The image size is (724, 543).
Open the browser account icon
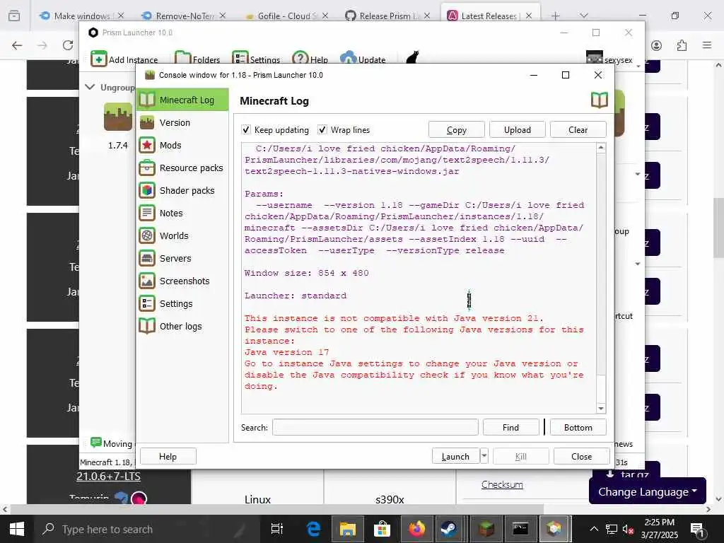point(657,45)
